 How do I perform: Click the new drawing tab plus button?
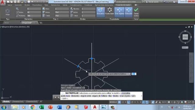[x=41, y=23]
